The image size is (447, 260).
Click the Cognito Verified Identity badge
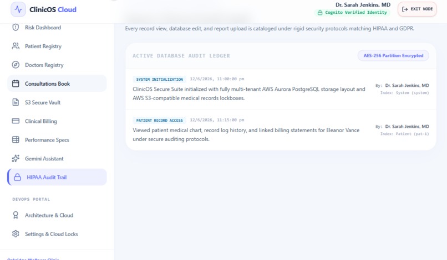352,13
